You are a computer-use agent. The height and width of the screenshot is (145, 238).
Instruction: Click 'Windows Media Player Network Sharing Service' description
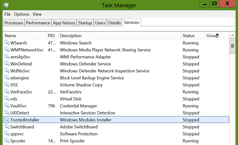point(105,50)
